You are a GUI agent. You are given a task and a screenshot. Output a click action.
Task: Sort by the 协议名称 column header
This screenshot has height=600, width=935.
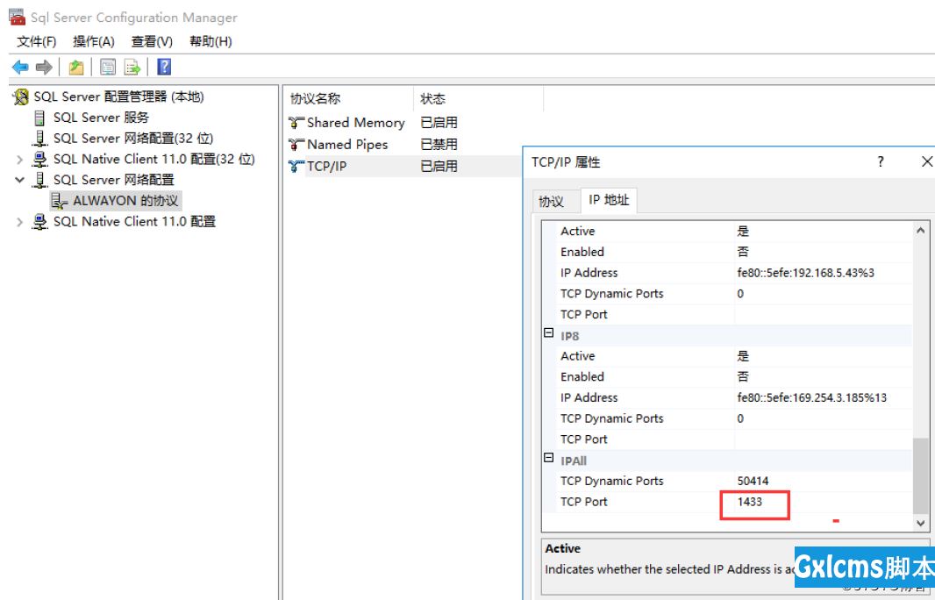tap(347, 99)
